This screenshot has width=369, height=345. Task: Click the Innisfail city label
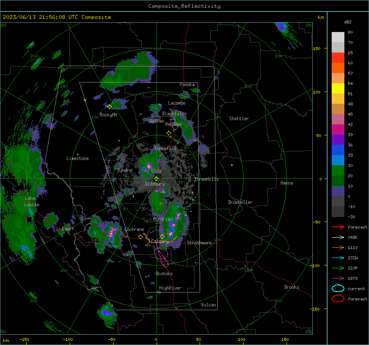(165, 149)
